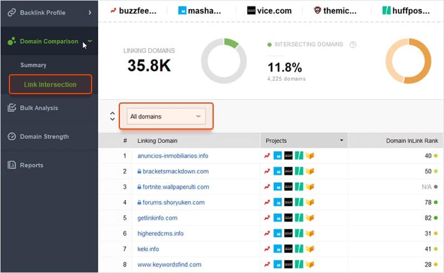Open getlinkinfo.com link
Viewport: 444px width, 273px height.
[x=158, y=218]
